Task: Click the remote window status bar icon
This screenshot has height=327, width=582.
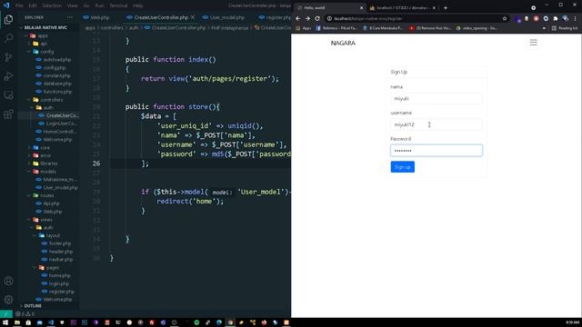Action: (6, 314)
